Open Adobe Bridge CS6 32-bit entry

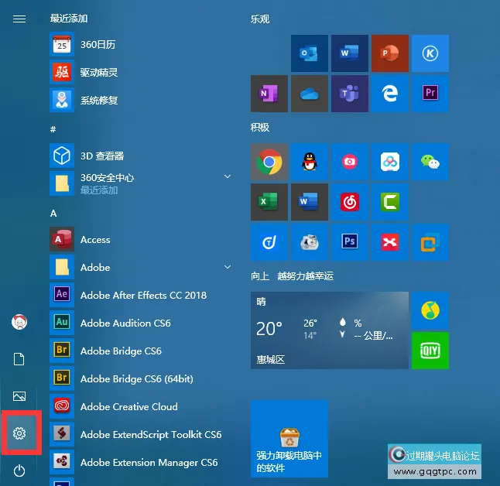(140, 351)
